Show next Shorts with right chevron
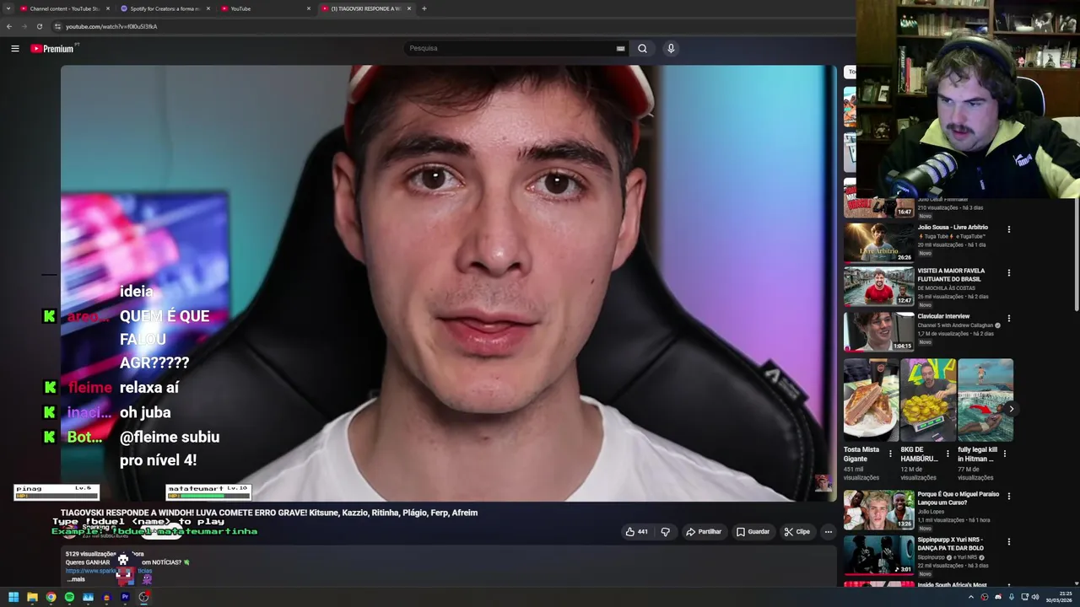The width and height of the screenshot is (1080, 607). click(x=1011, y=409)
